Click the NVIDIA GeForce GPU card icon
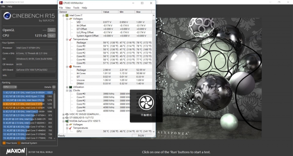Image resolution: width=293 pixels, height=156 pixels. tap(67, 121)
